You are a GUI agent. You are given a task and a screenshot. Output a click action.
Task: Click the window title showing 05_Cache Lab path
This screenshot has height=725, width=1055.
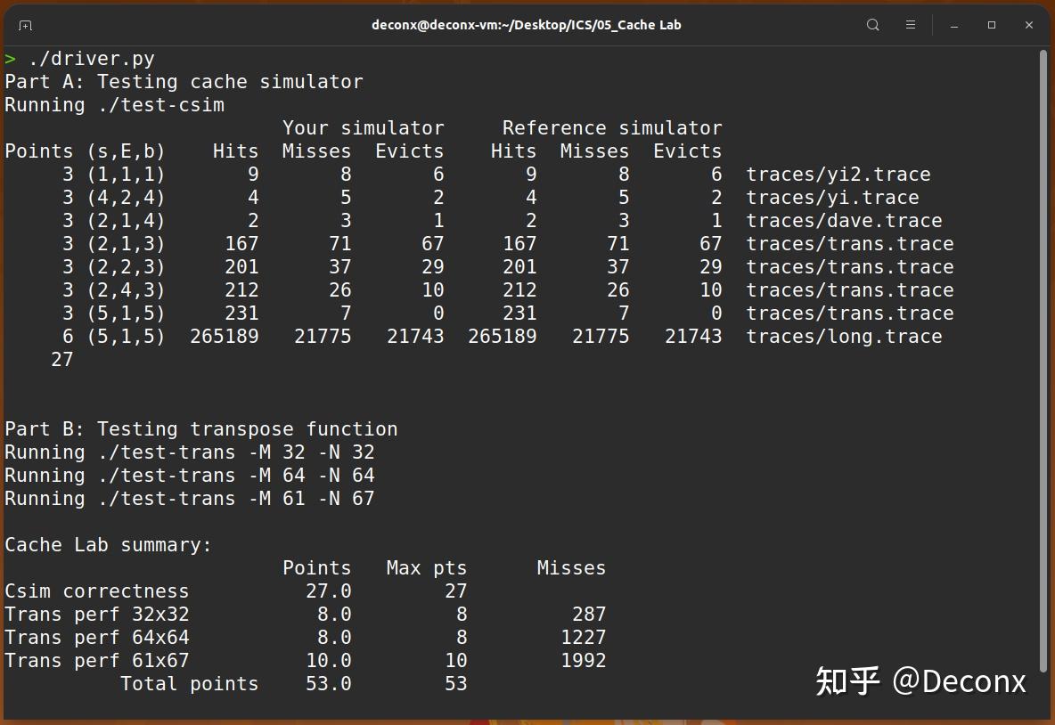tap(526, 25)
